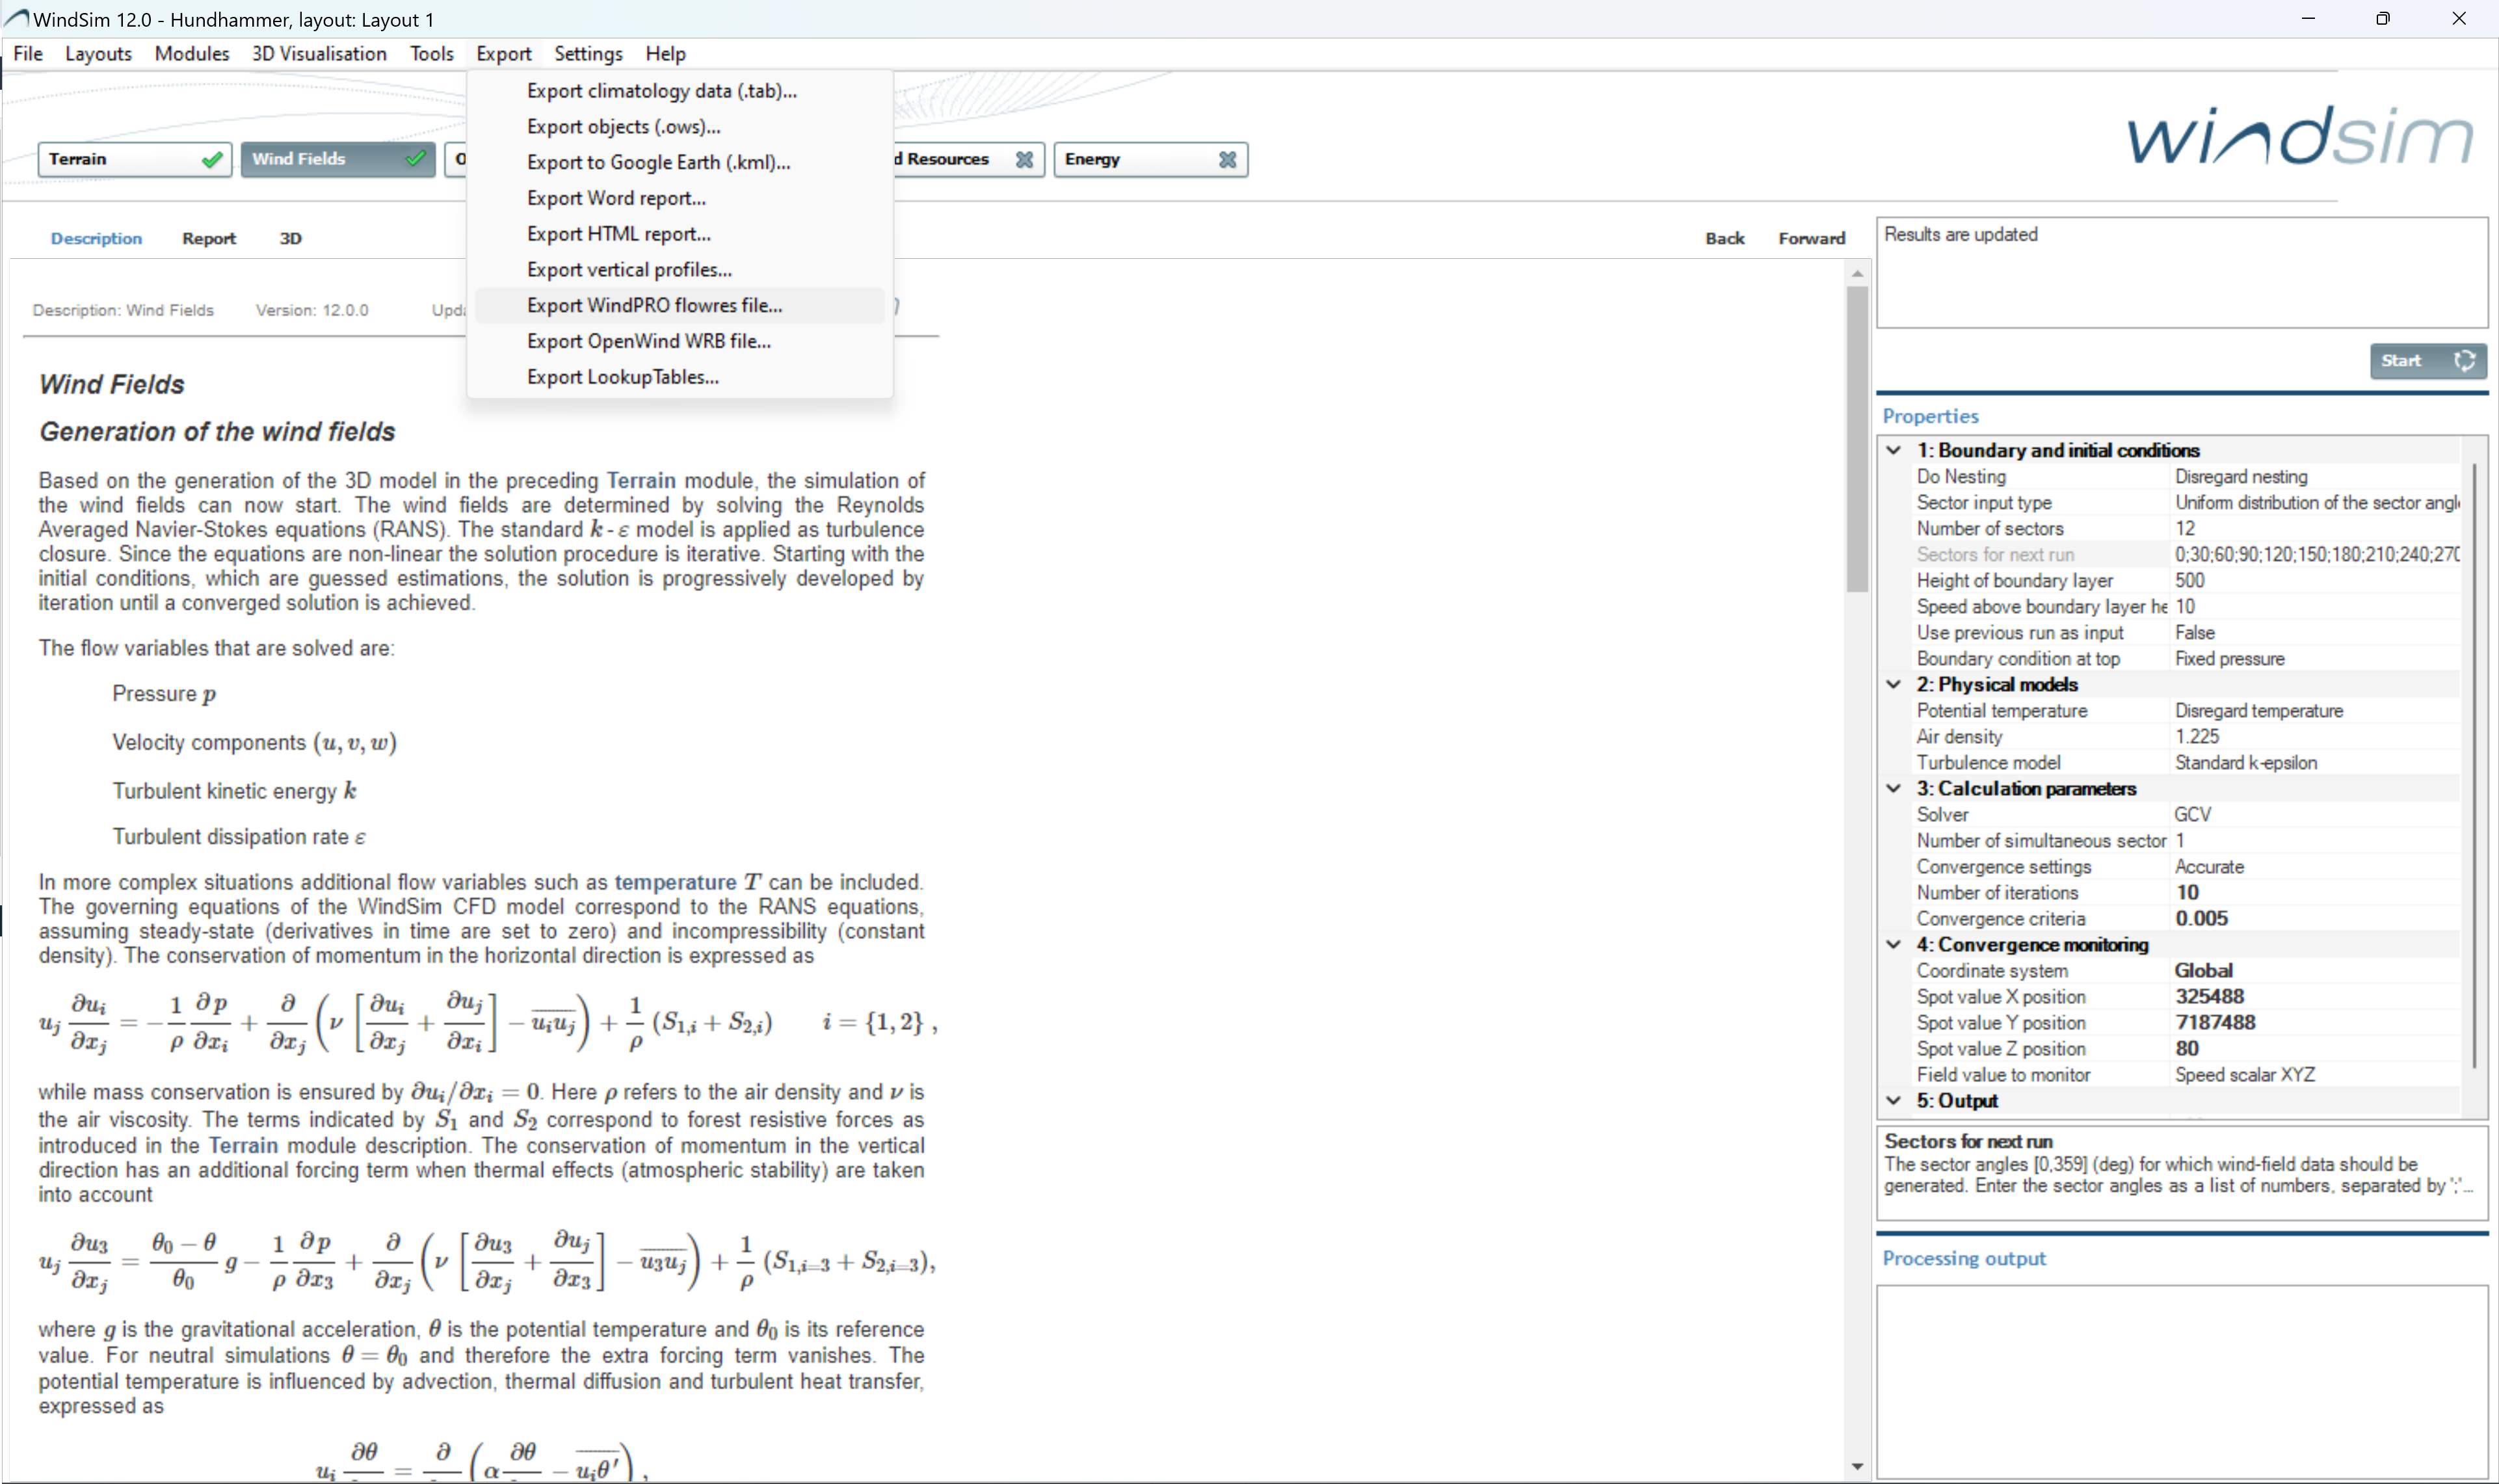Choose Export WindPRO flowres file
Viewport: 2499px width, 1484px height.
coord(654,306)
